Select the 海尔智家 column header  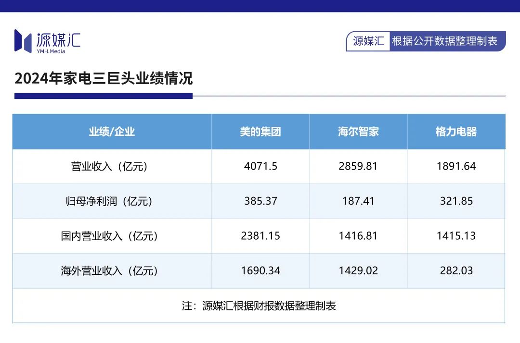click(358, 131)
